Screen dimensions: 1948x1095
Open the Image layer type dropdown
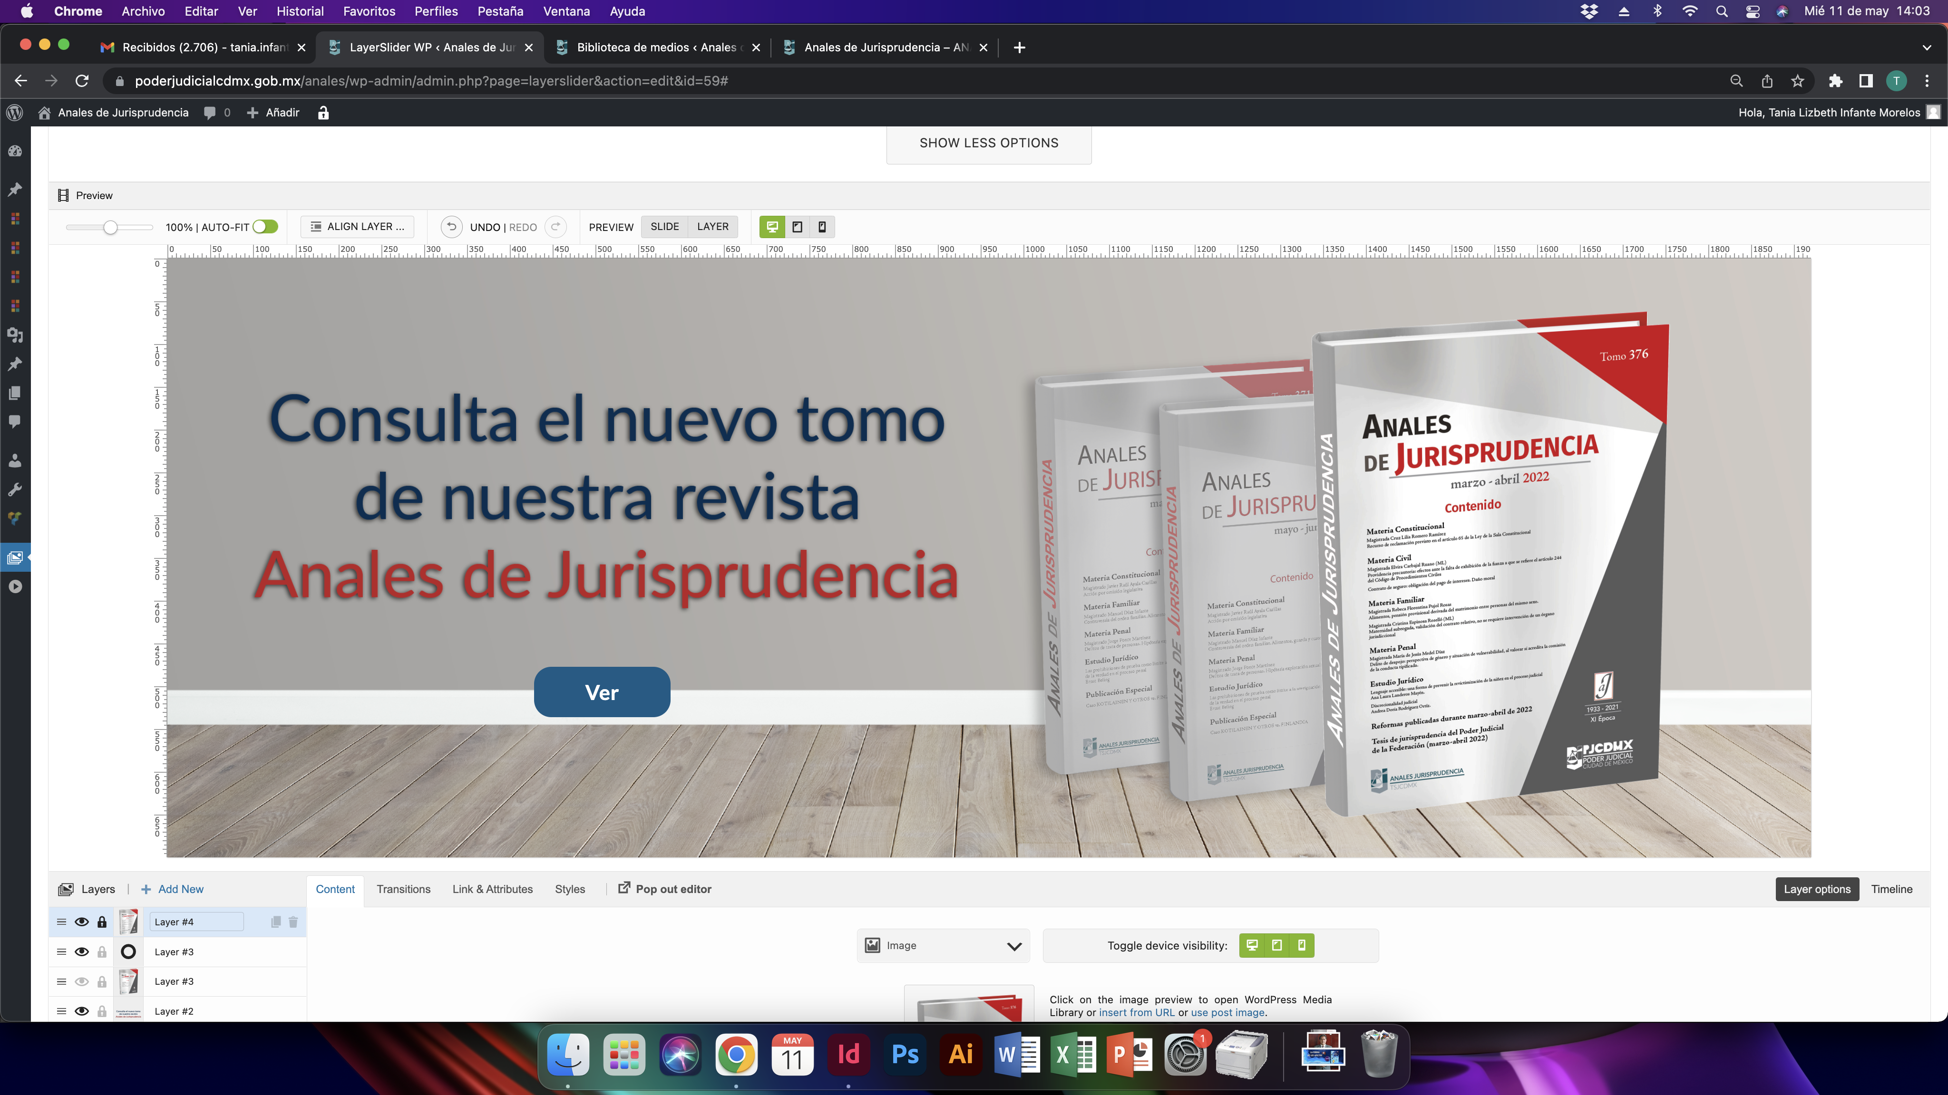(943, 946)
